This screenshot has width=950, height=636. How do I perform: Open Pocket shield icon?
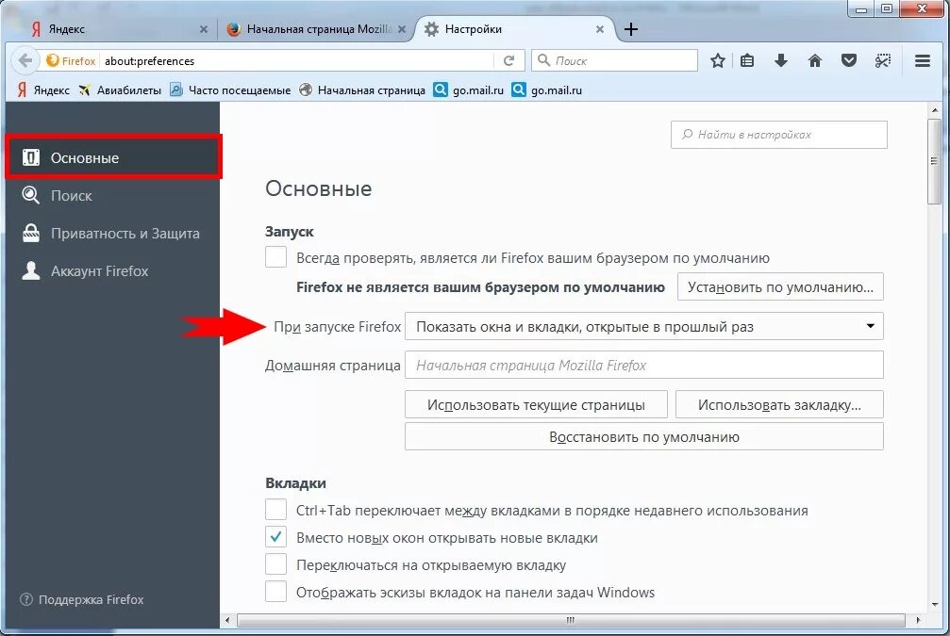pos(849,60)
